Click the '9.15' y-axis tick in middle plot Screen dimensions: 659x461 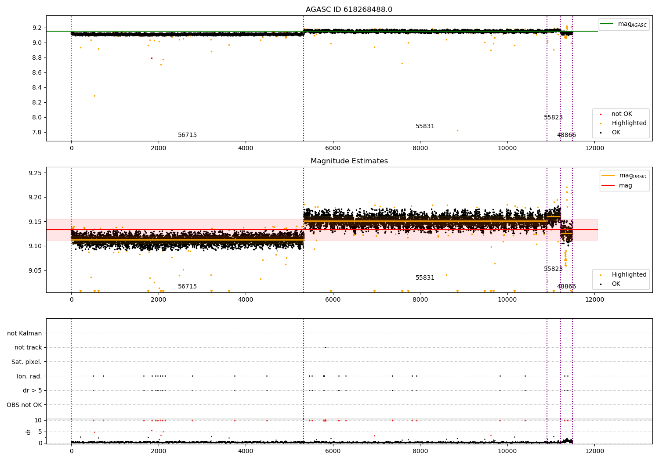pos(35,222)
